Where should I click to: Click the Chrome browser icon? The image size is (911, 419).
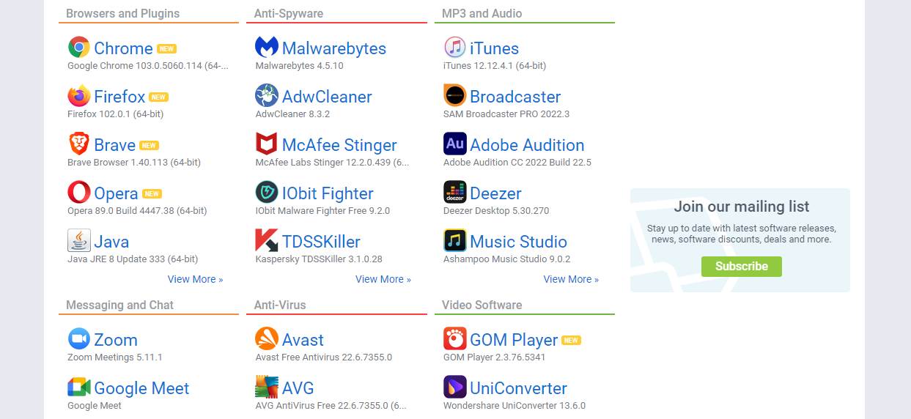pos(79,48)
